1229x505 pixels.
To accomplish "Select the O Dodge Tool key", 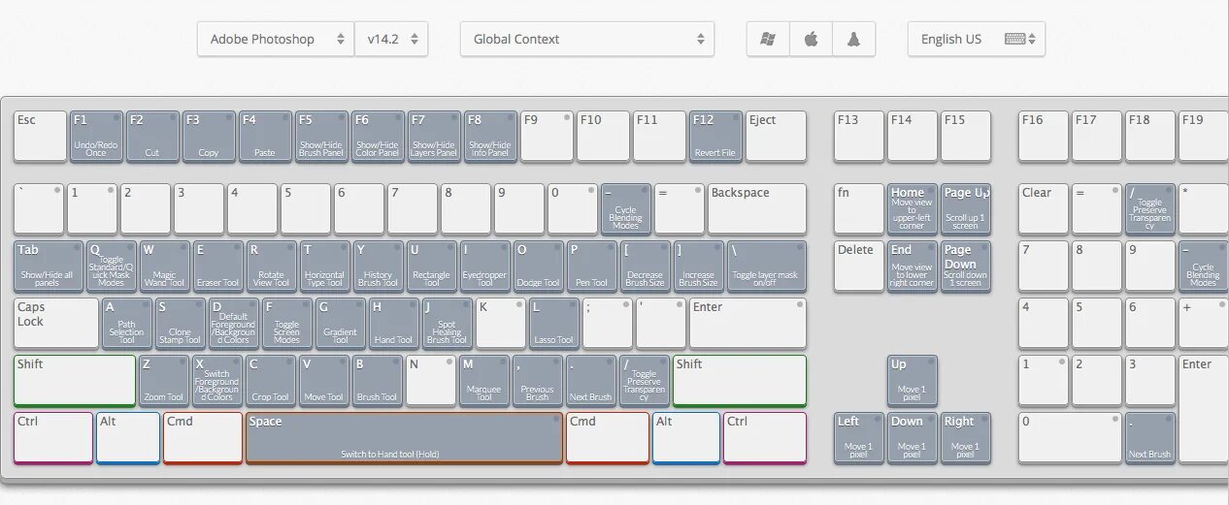I will tap(539, 267).
